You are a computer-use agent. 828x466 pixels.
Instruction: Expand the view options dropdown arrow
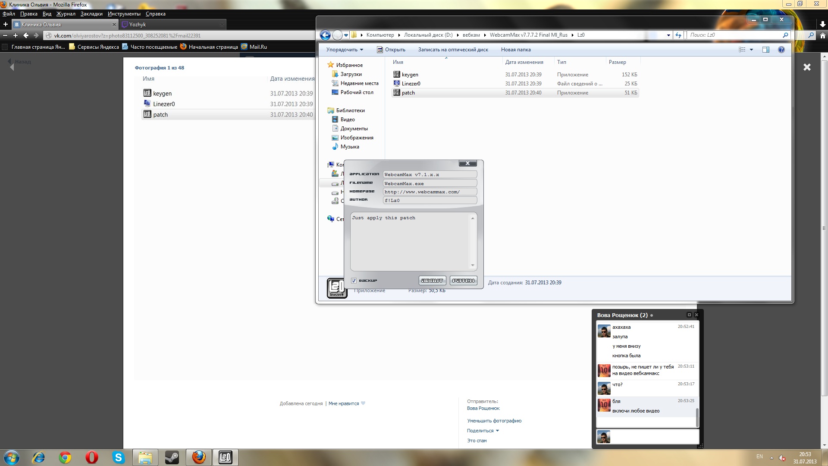point(751,50)
